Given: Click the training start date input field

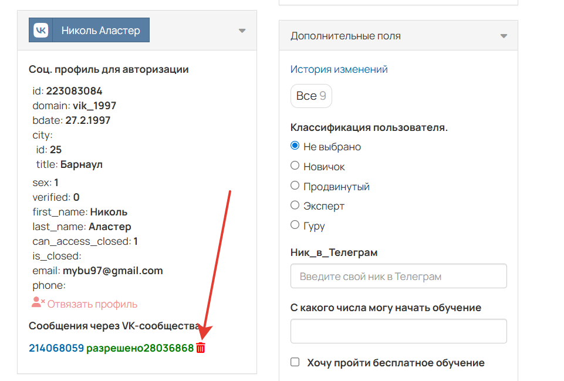Looking at the screenshot, I should (398, 331).
